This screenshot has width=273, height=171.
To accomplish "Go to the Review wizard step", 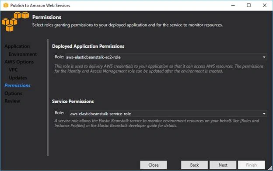I will point(12,101).
